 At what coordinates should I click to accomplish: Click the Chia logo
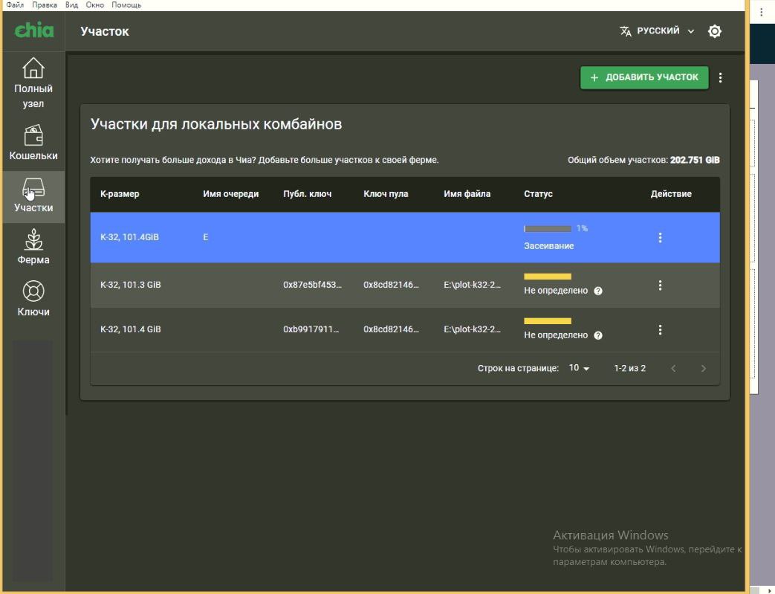33,30
